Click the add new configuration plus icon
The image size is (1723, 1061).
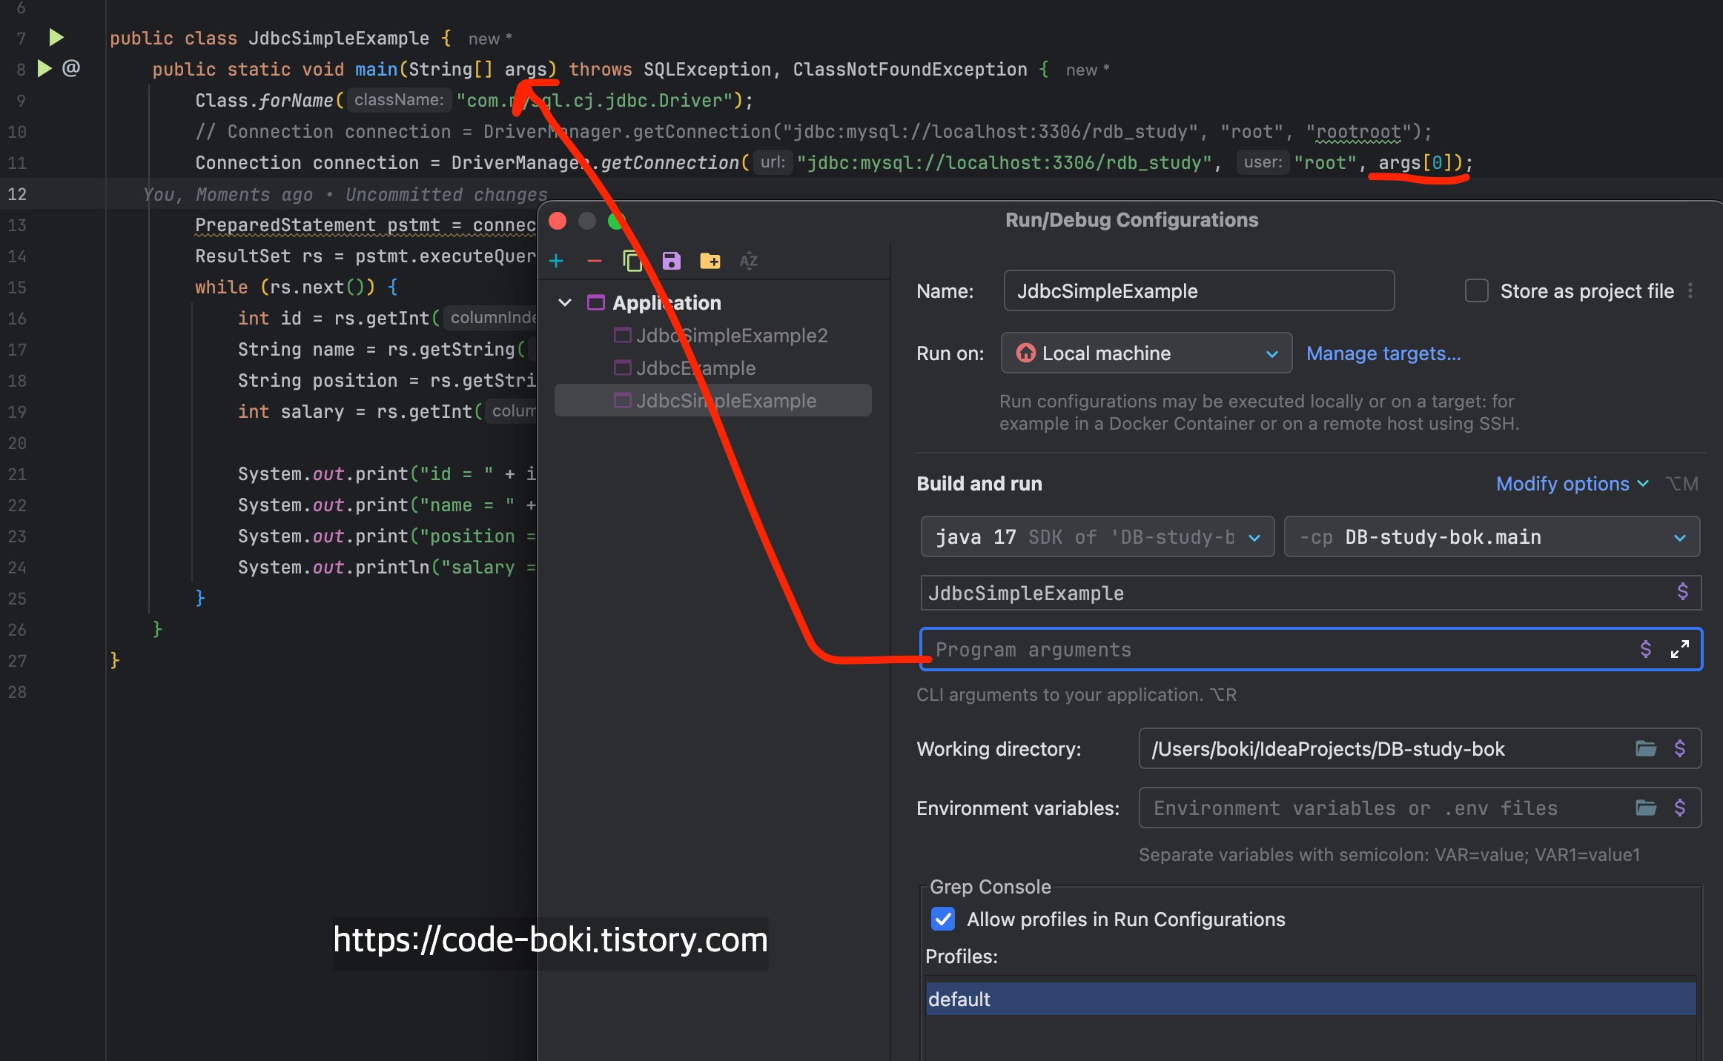click(556, 261)
